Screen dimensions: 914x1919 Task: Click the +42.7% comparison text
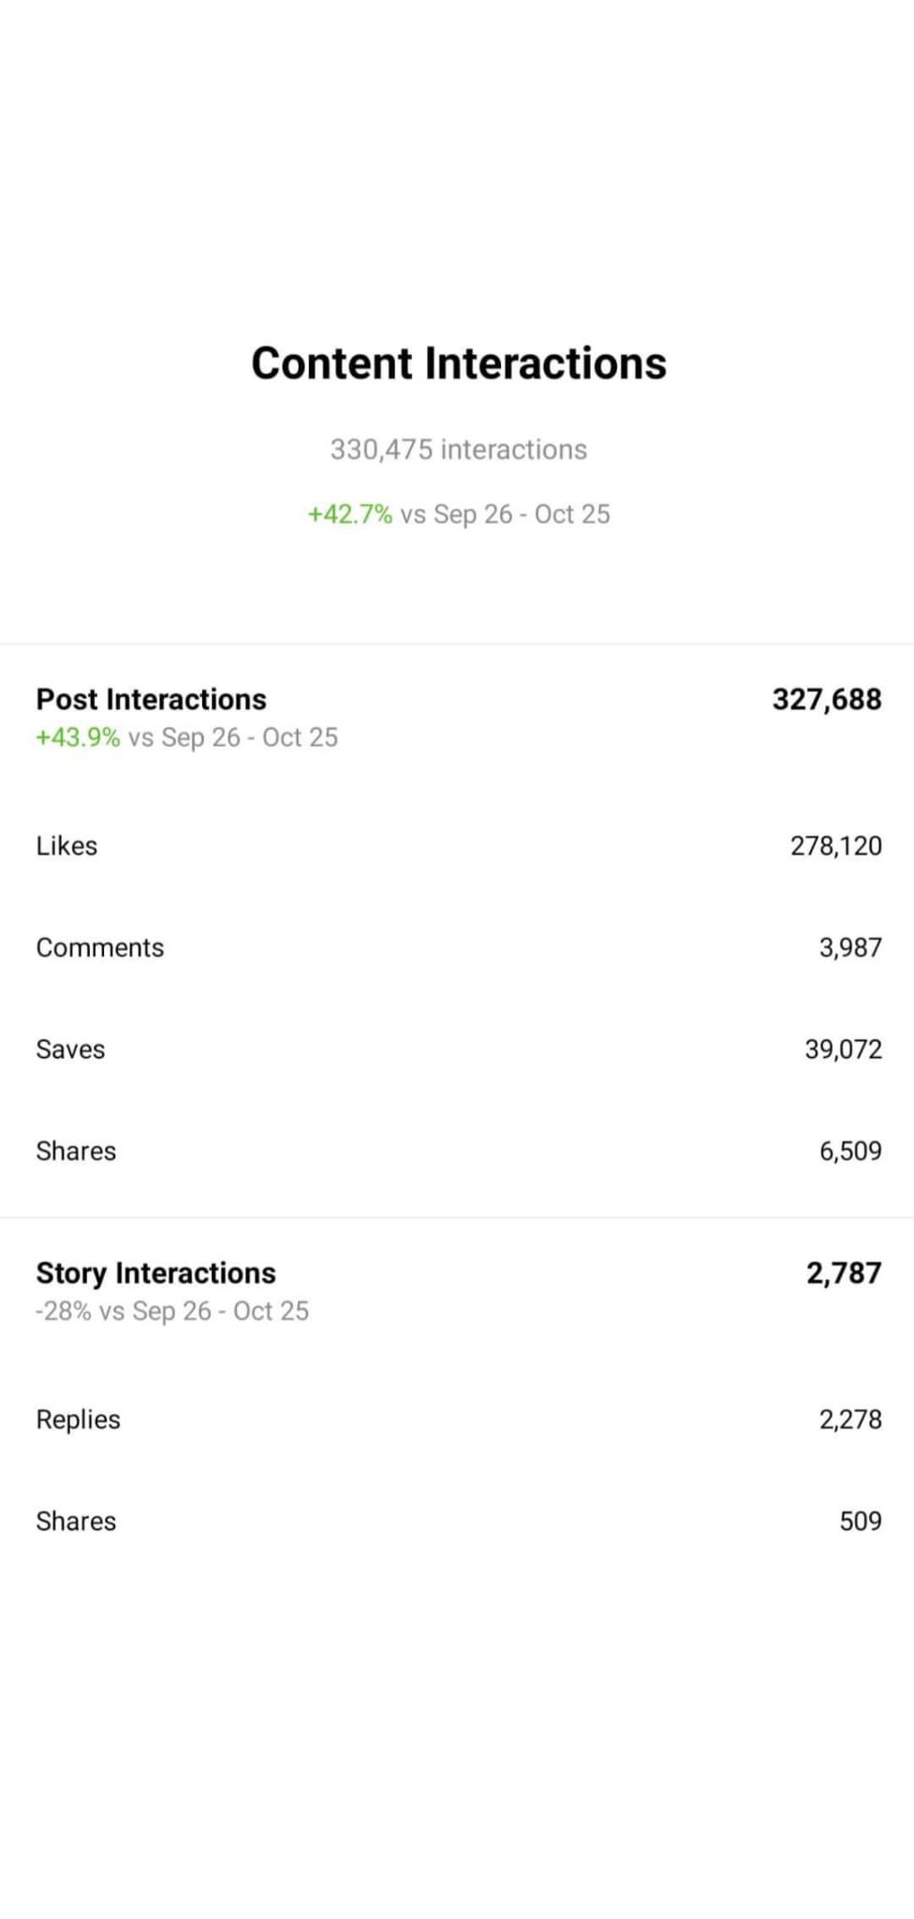tap(458, 513)
